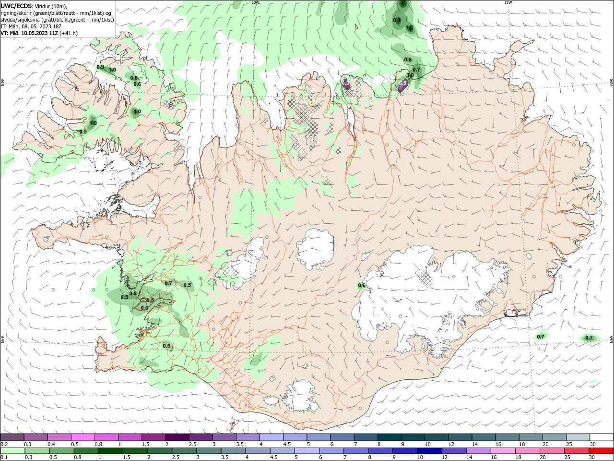
Task: Click the blue-gray 3.5 swatch in lower legend row
Action: (x=233, y=451)
